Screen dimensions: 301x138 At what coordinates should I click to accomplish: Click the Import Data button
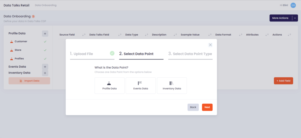tap(29, 81)
